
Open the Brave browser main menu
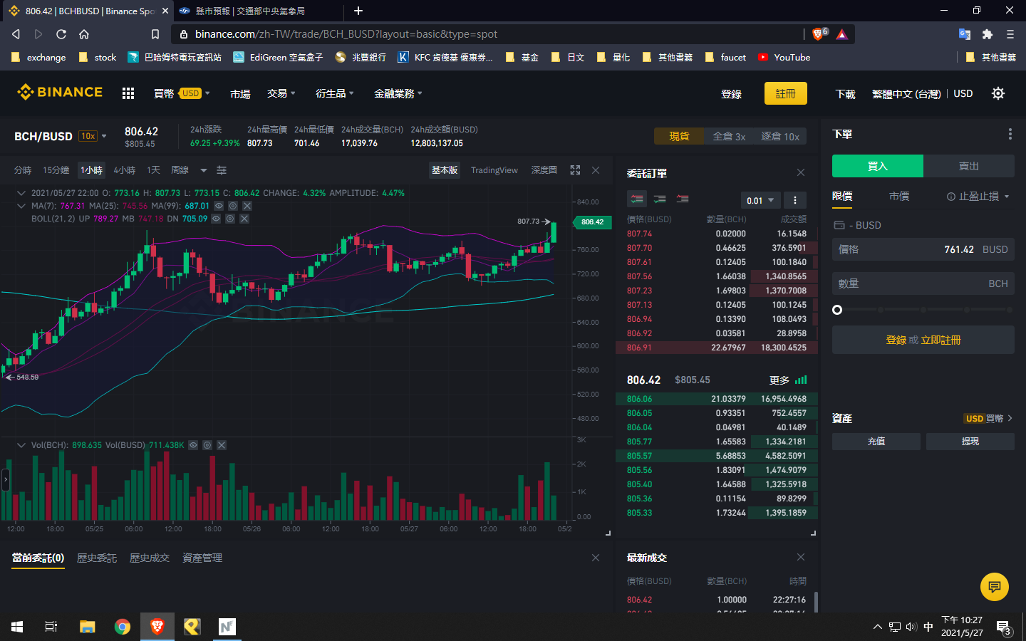[x=1010, y=34]
